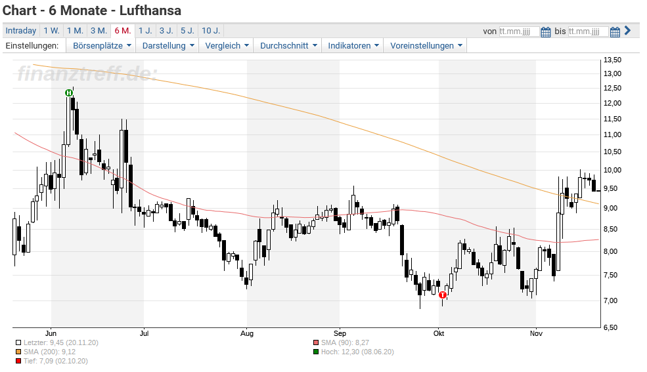Click the orange SMA (200) legend swatch
Screen dimensions: 647x372
[18, 352]
